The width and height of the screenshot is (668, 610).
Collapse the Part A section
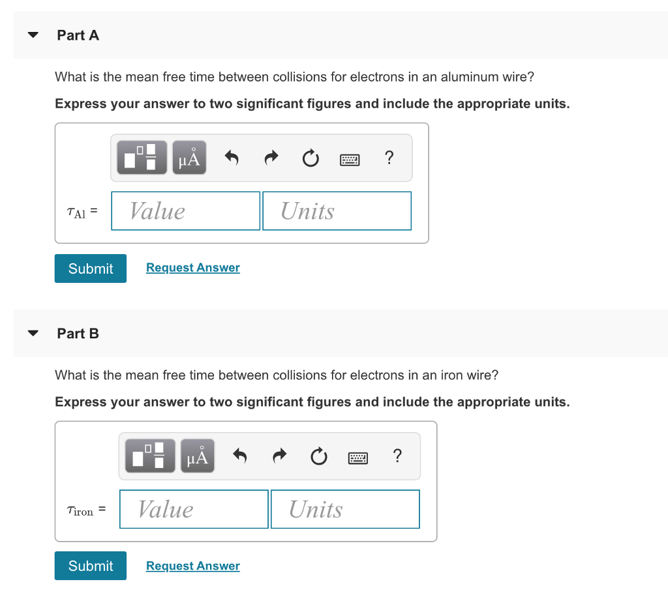tap(33, 35)
